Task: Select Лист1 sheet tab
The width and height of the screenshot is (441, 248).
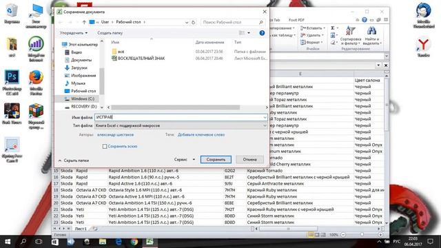Action: click(x=81, y=229)
